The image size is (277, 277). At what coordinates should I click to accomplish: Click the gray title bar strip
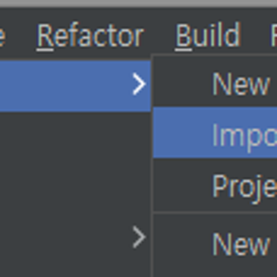point(138,3)
